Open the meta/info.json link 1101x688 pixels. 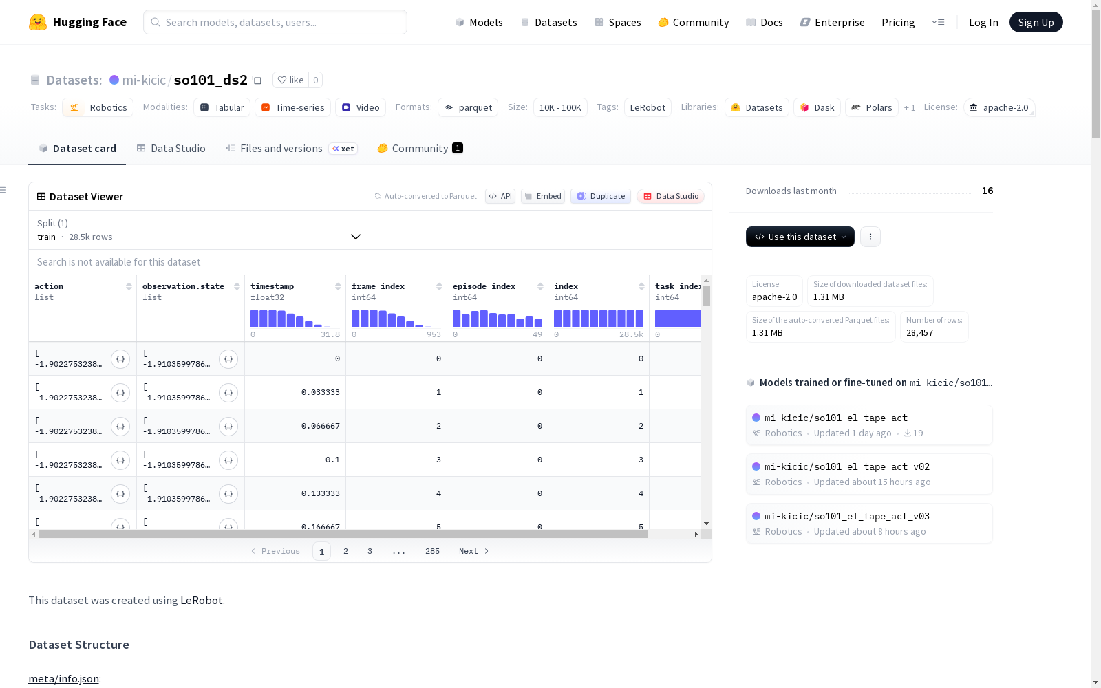[x=63, y=679]
